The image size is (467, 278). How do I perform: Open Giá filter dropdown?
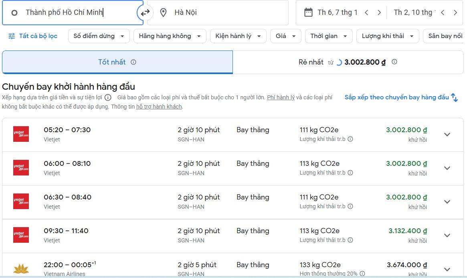pyautogui.click(x=286, y=36)
